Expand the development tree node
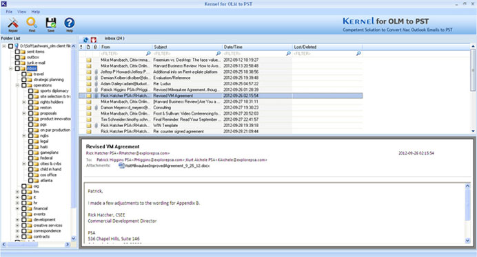This screenshot has height=257, width=477. tap(17, 220)
